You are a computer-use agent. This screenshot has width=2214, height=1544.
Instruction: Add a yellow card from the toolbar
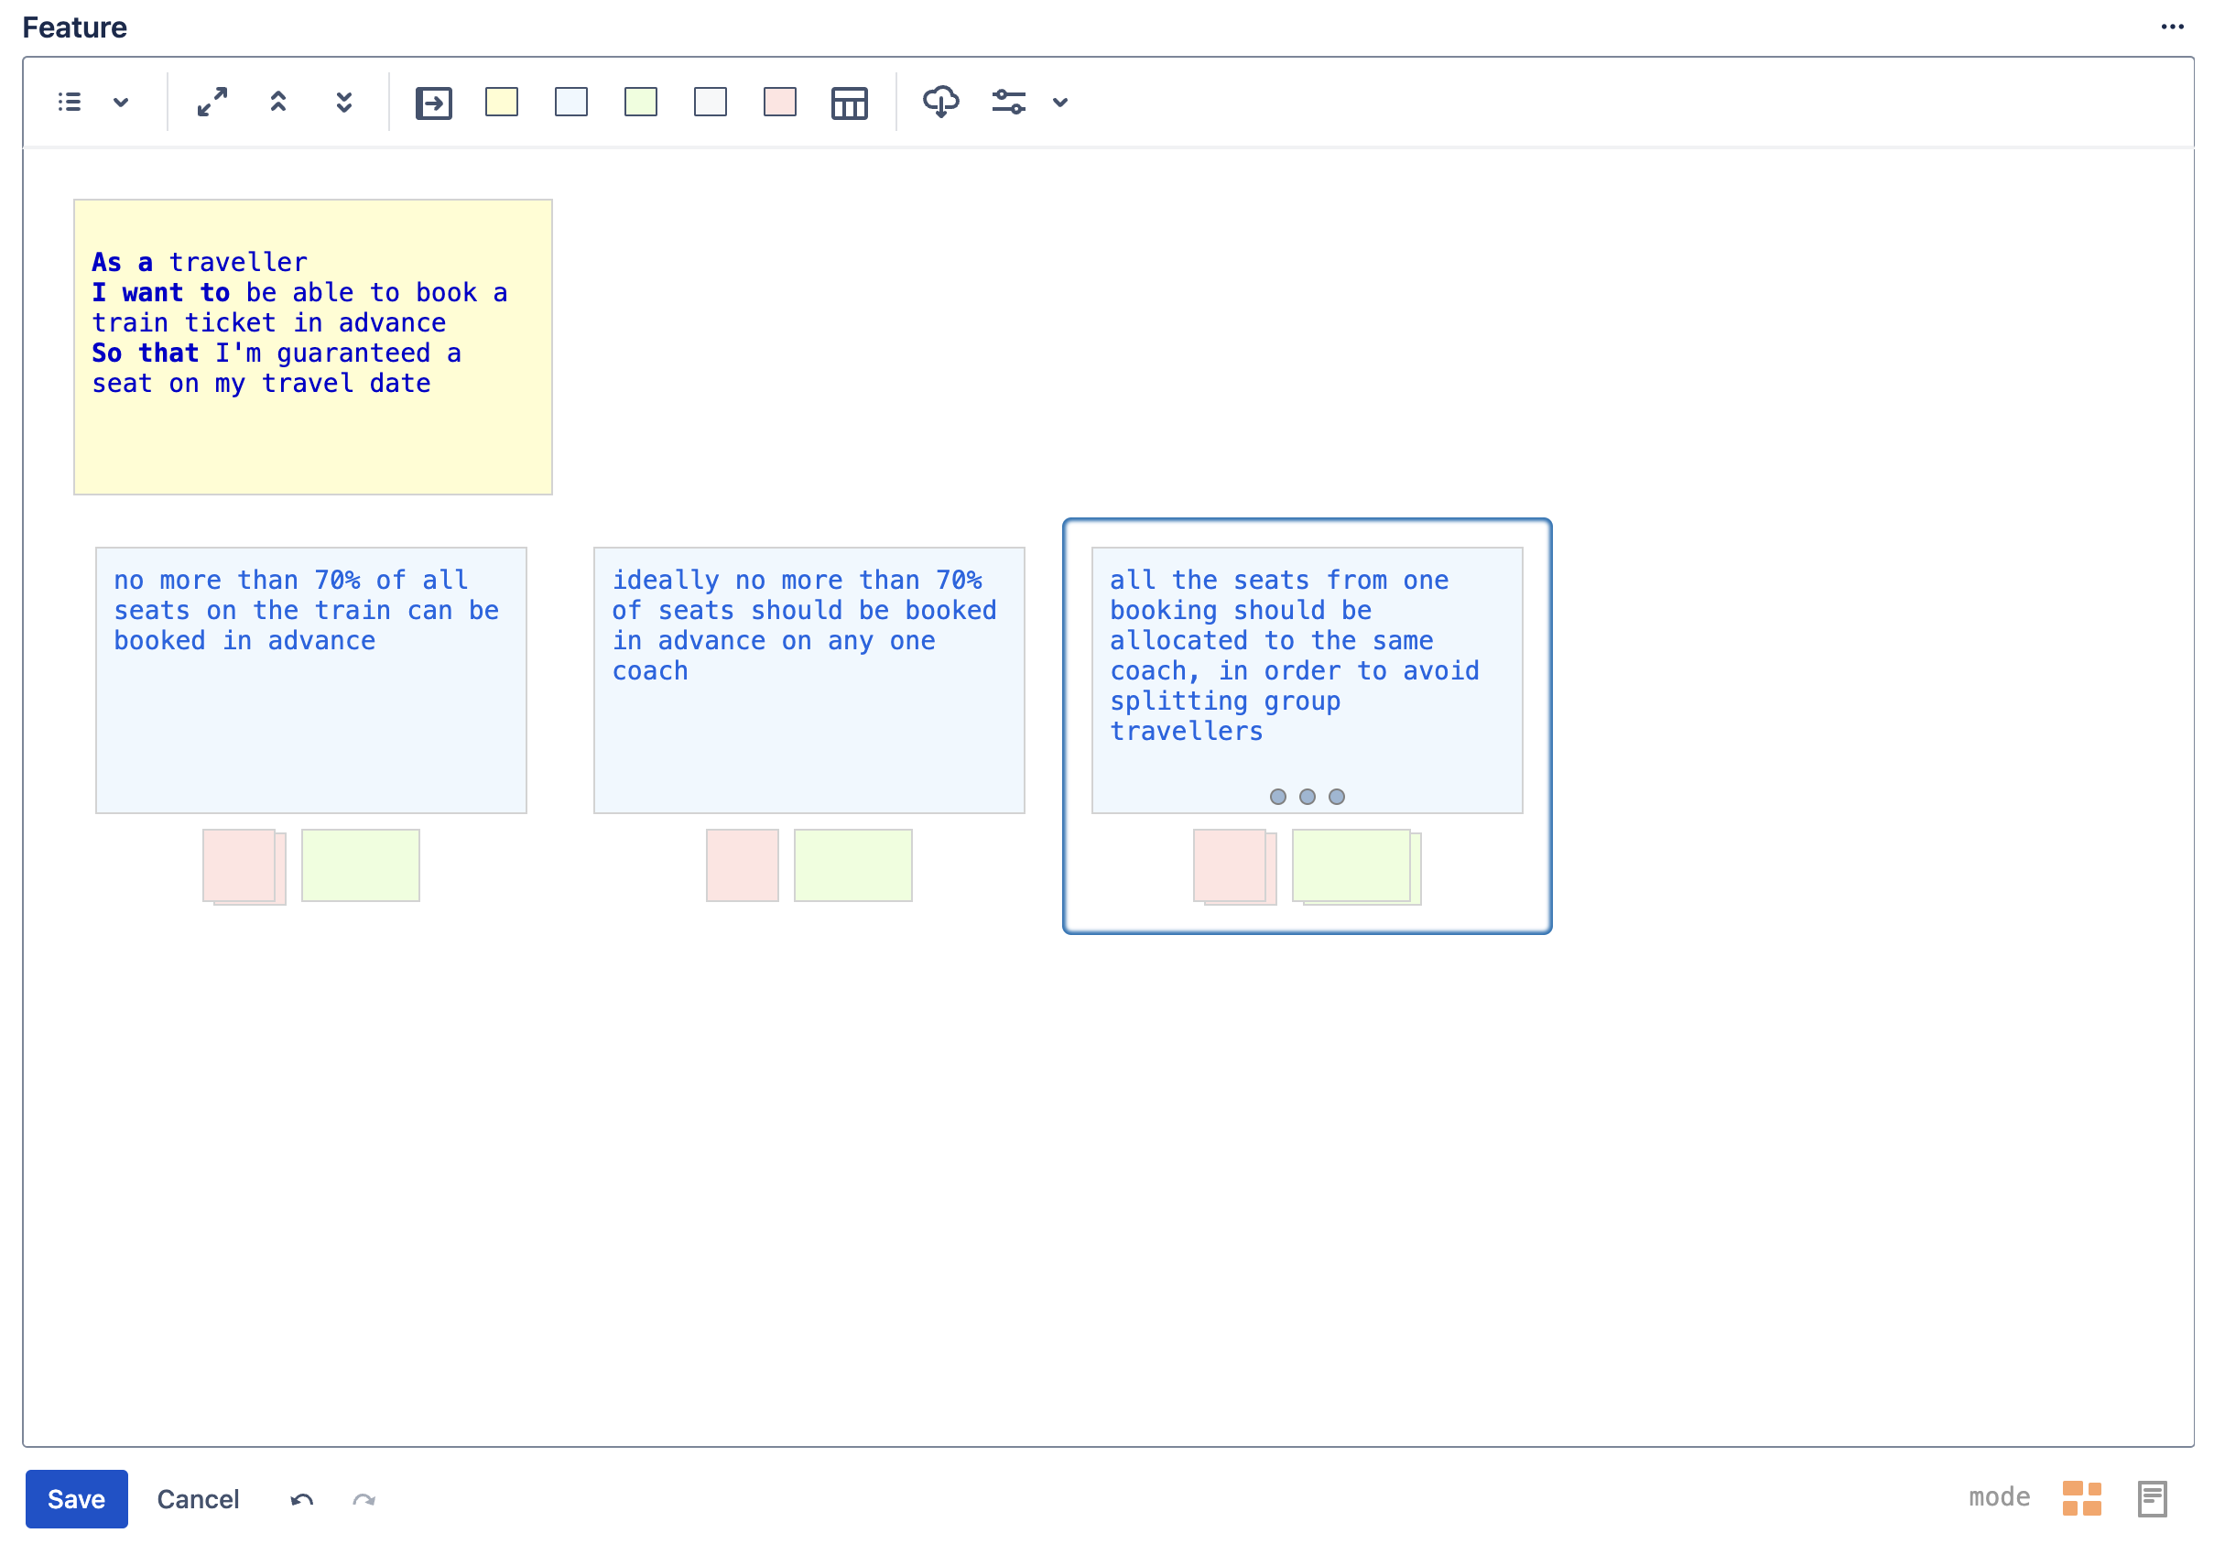(503, 103)
